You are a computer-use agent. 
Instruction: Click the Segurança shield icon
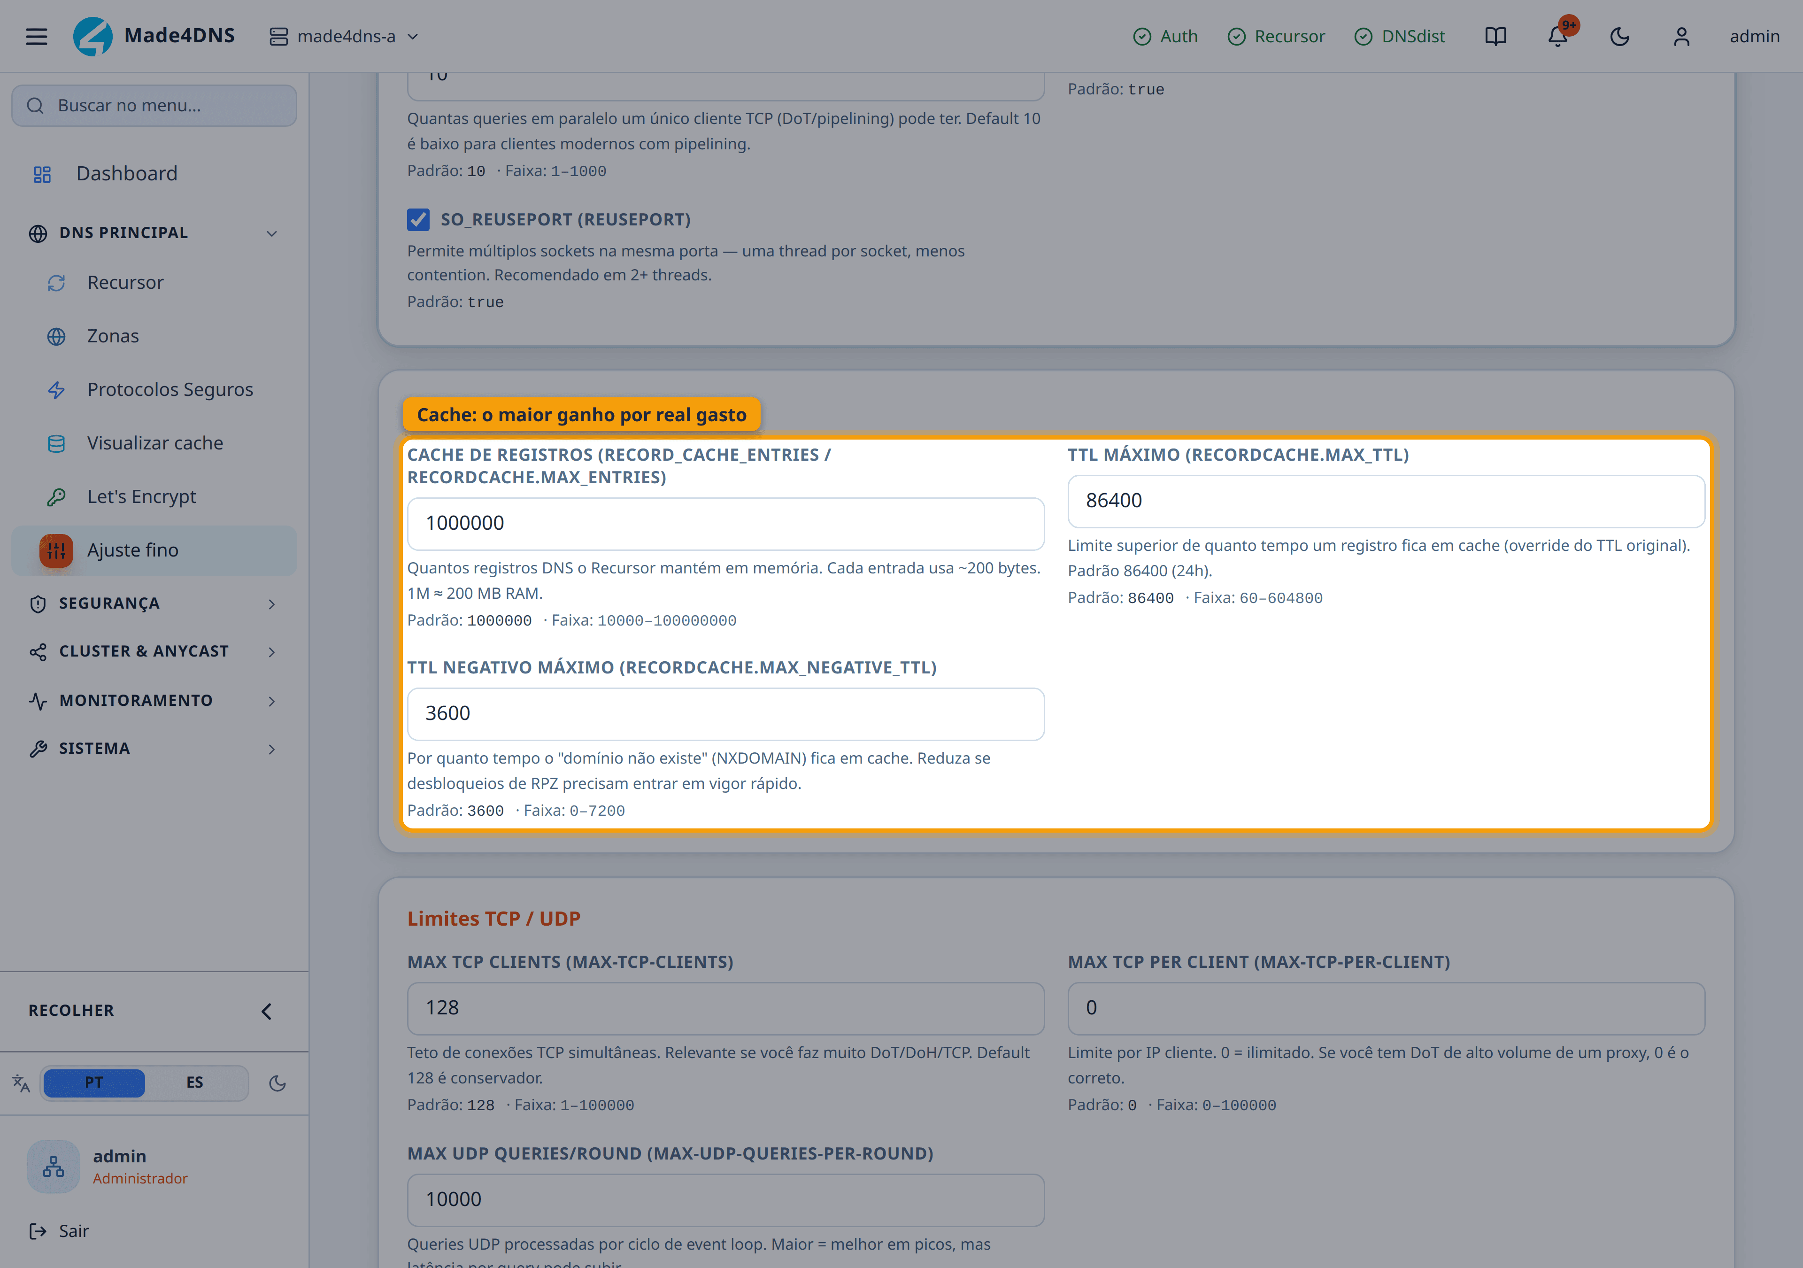point(38,604)
